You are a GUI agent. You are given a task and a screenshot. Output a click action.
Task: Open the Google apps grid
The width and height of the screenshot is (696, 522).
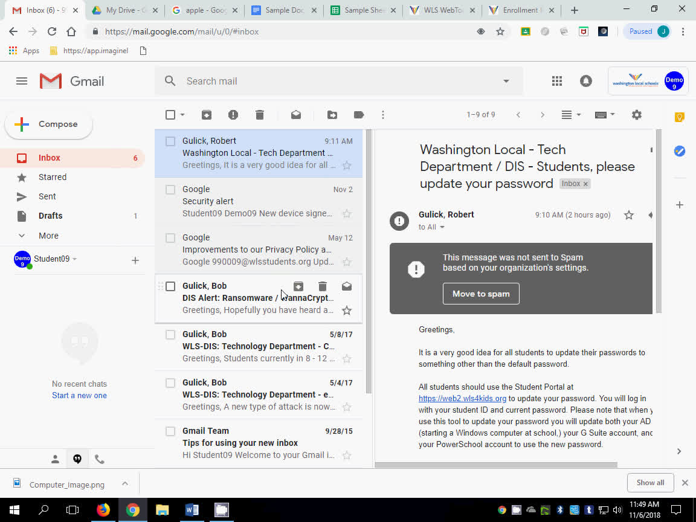(557, 80)
